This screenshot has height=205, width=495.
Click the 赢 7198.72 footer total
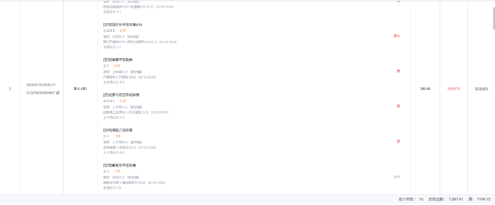coord(479,199)
